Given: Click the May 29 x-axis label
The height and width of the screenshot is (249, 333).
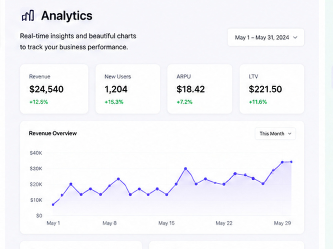Looking at the screenshot, I should 282,223.
